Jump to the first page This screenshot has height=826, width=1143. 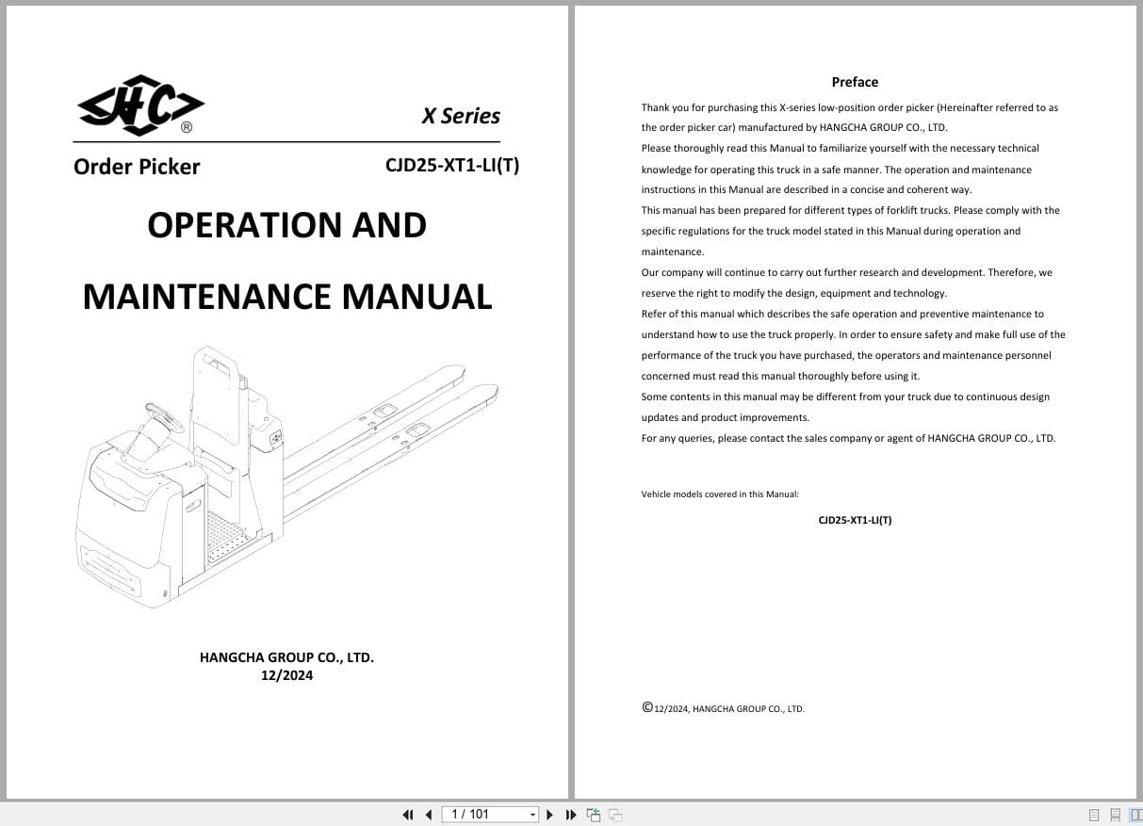[x=408, y=814]
